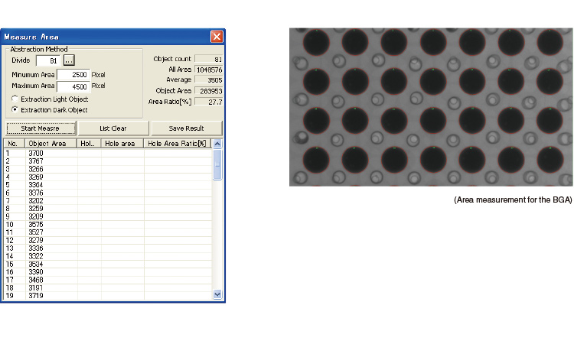The image size is (574, 357).
Task: Open the Divide browse ellipsis button
Action: coord(68,60)
